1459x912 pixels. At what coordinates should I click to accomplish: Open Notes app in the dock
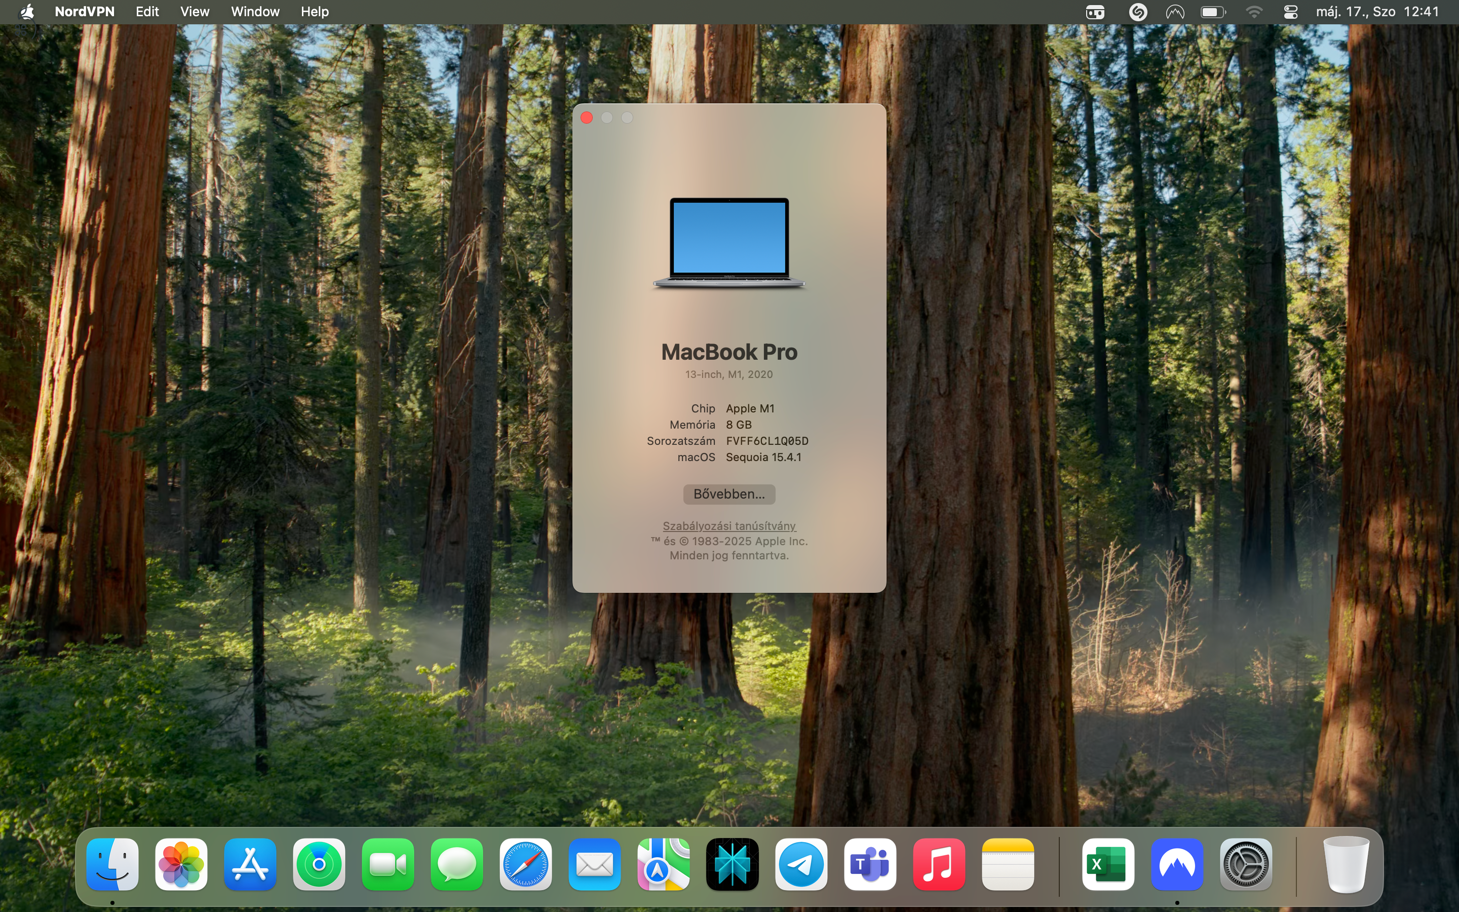1008,864
